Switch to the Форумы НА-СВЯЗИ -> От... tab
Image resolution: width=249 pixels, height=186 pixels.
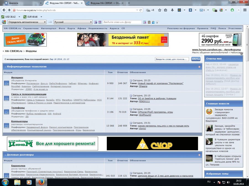(x=105, y=3)
